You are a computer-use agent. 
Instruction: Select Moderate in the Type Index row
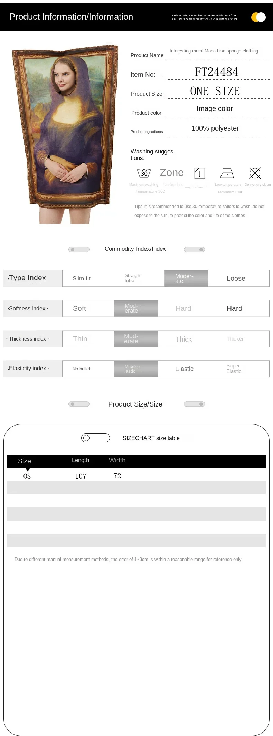[186, 278]
